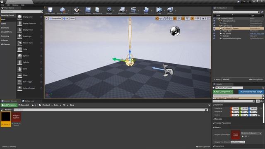
Task: Open the Edit BP_Sky_Sphere link in outliner
Action: (x=257, y=34)
